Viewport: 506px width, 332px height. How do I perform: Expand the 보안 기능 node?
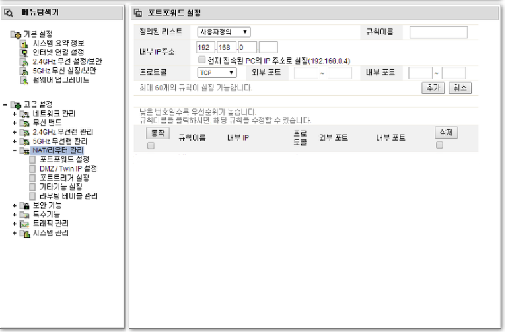14,206
